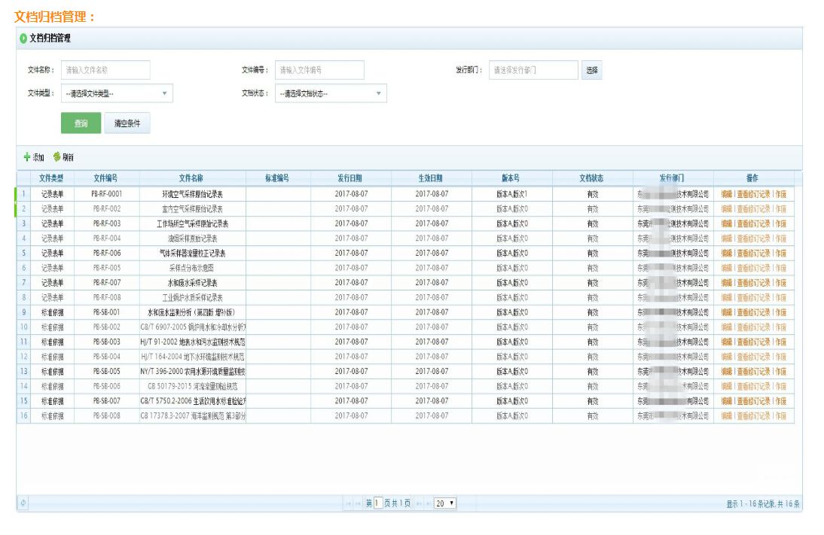Go to last page using pager icon
The image size is (824, 535).
429,503
